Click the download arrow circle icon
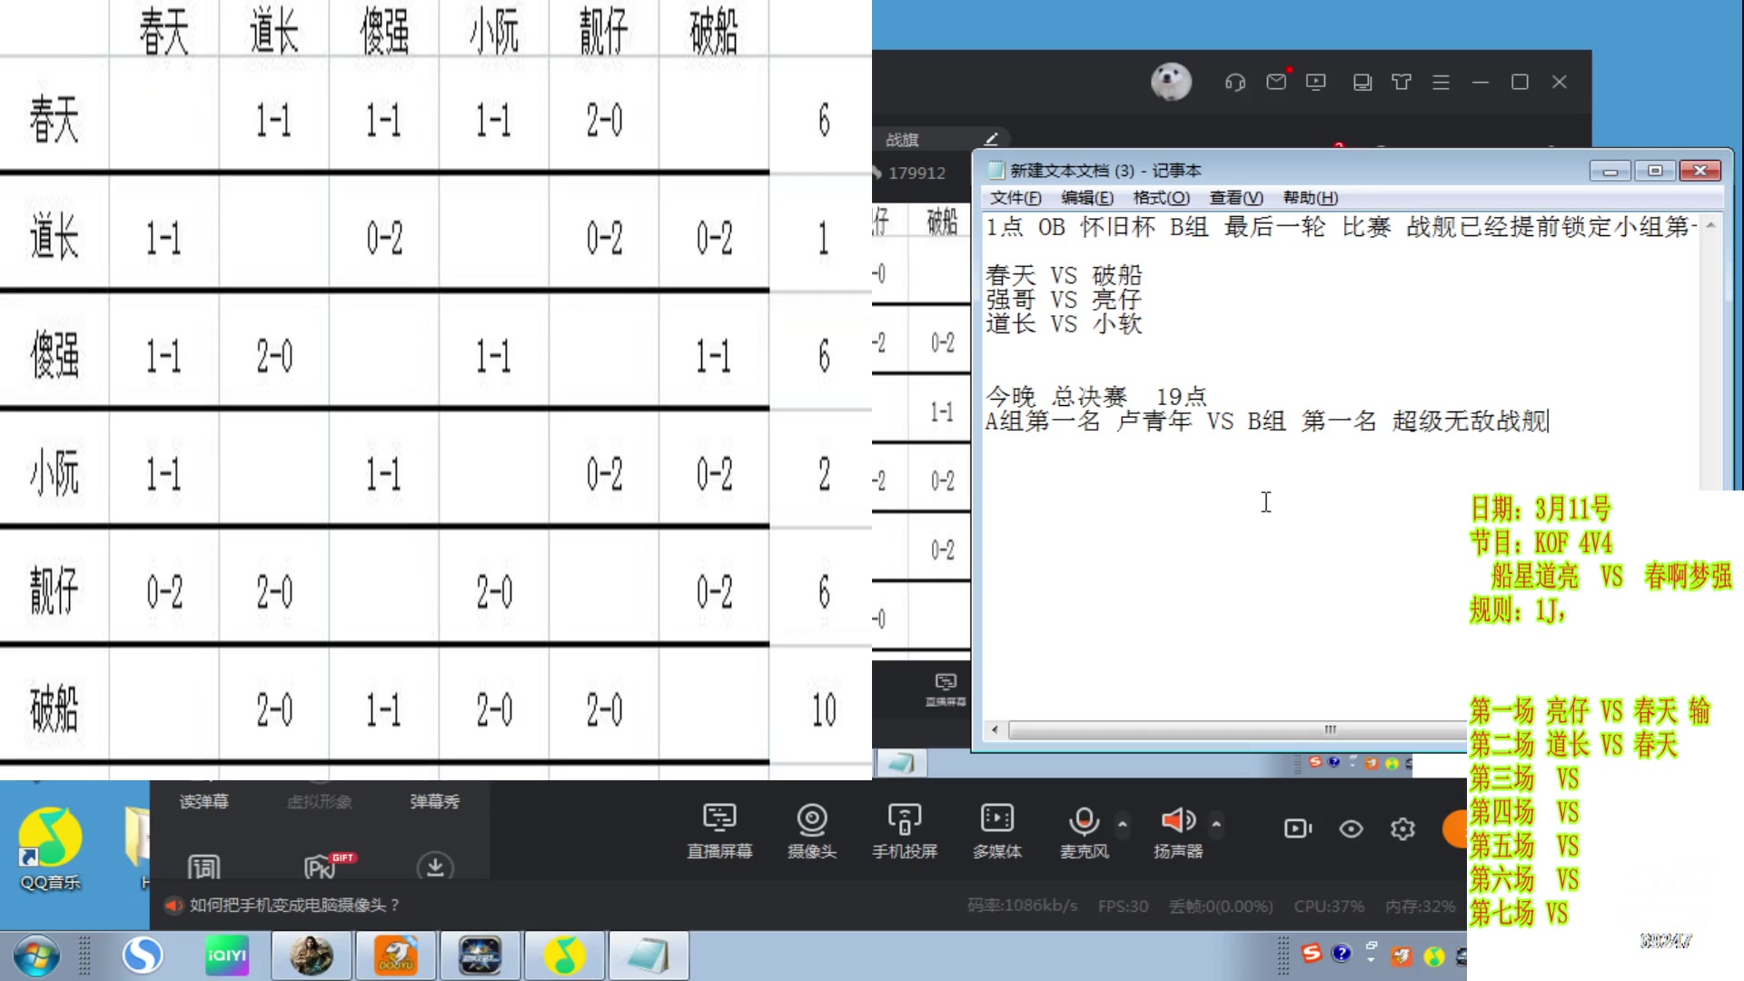This screenshot has width=1744, height=981. tap(435, 867)
